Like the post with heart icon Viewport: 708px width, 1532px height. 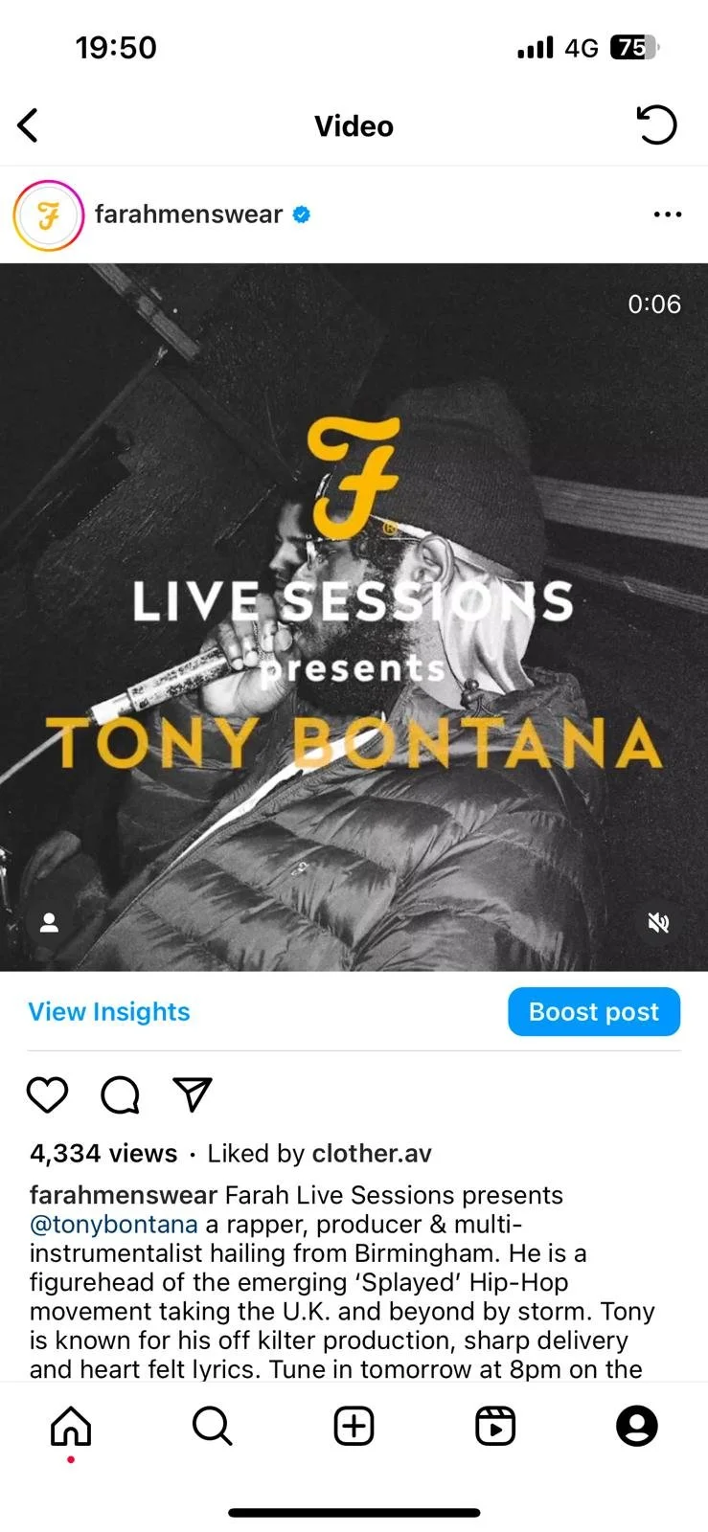[47, 1094]
